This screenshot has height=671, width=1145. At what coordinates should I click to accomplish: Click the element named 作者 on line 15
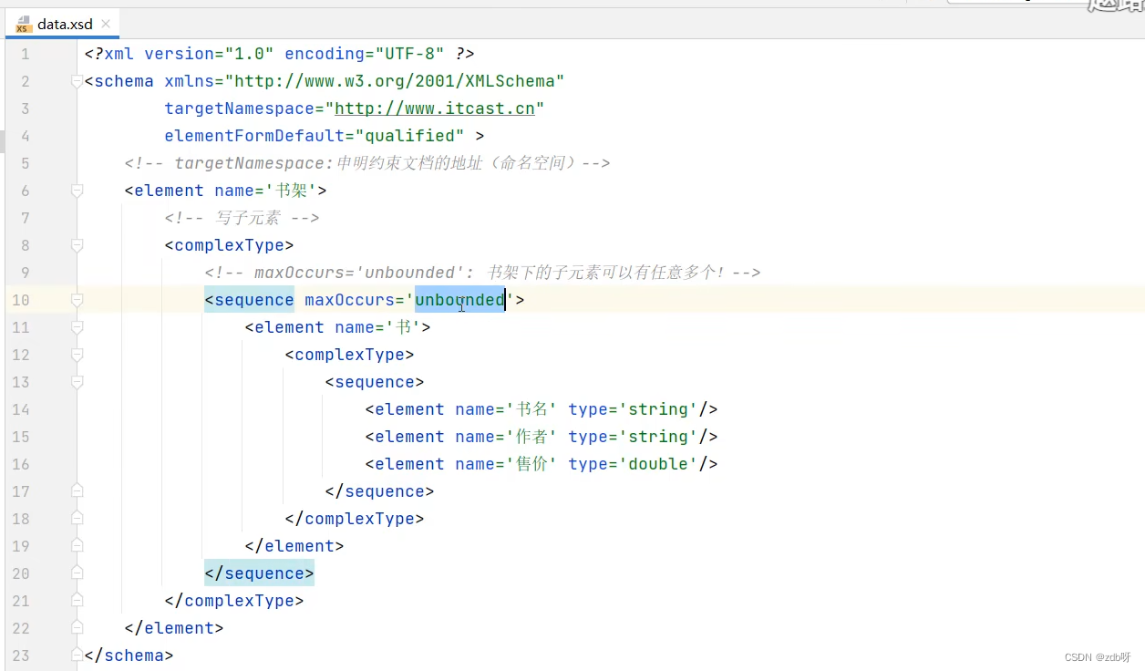click(542, 437)
